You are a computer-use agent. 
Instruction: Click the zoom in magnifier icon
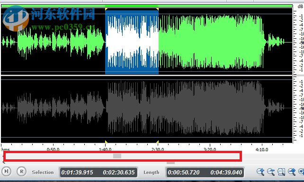pos(260,172)
